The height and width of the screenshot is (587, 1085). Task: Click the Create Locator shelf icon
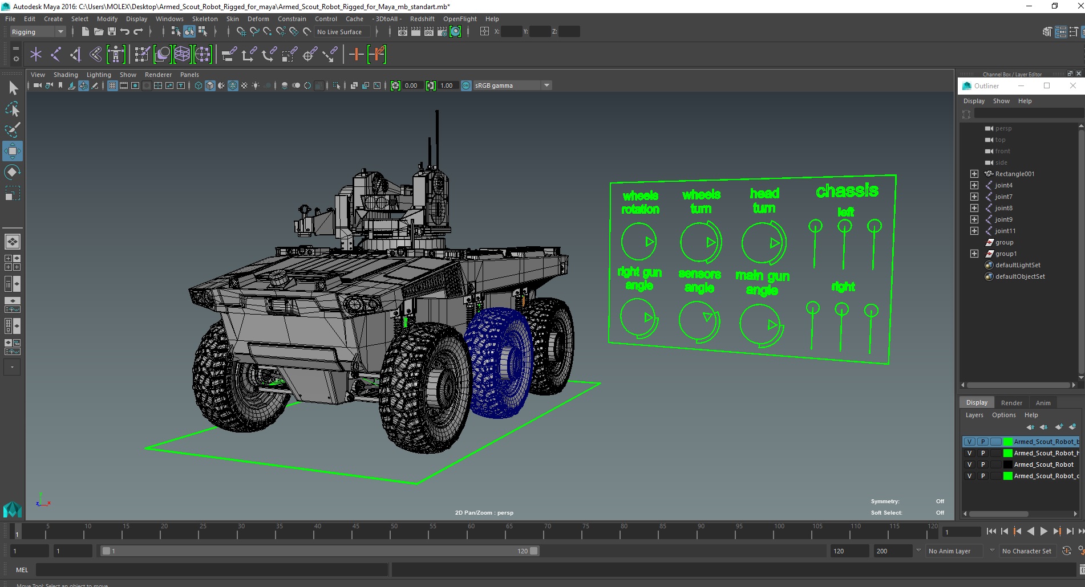coord(36,54)
